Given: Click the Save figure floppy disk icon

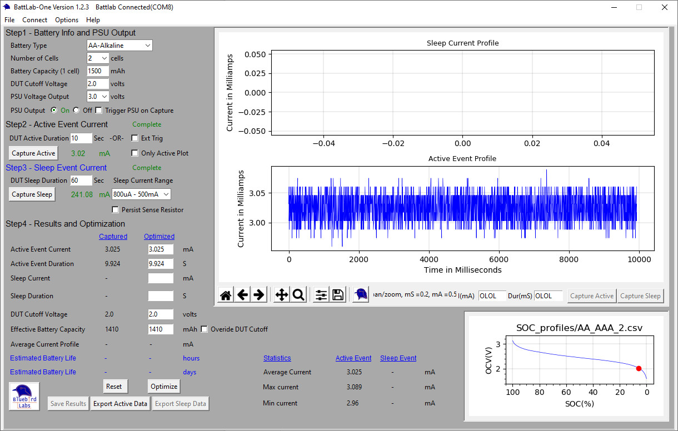Looking at the screenshot, I should [x=337, y=295].
